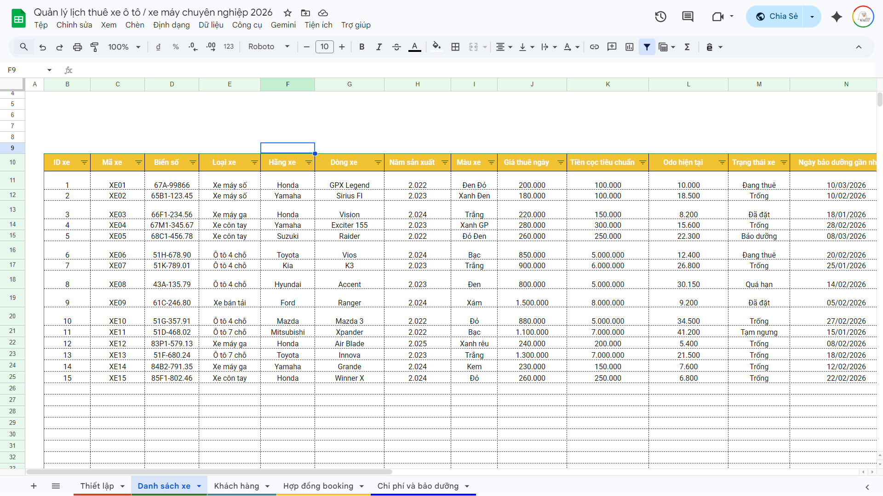Open the Insert link tool

[x=594, y=47]
